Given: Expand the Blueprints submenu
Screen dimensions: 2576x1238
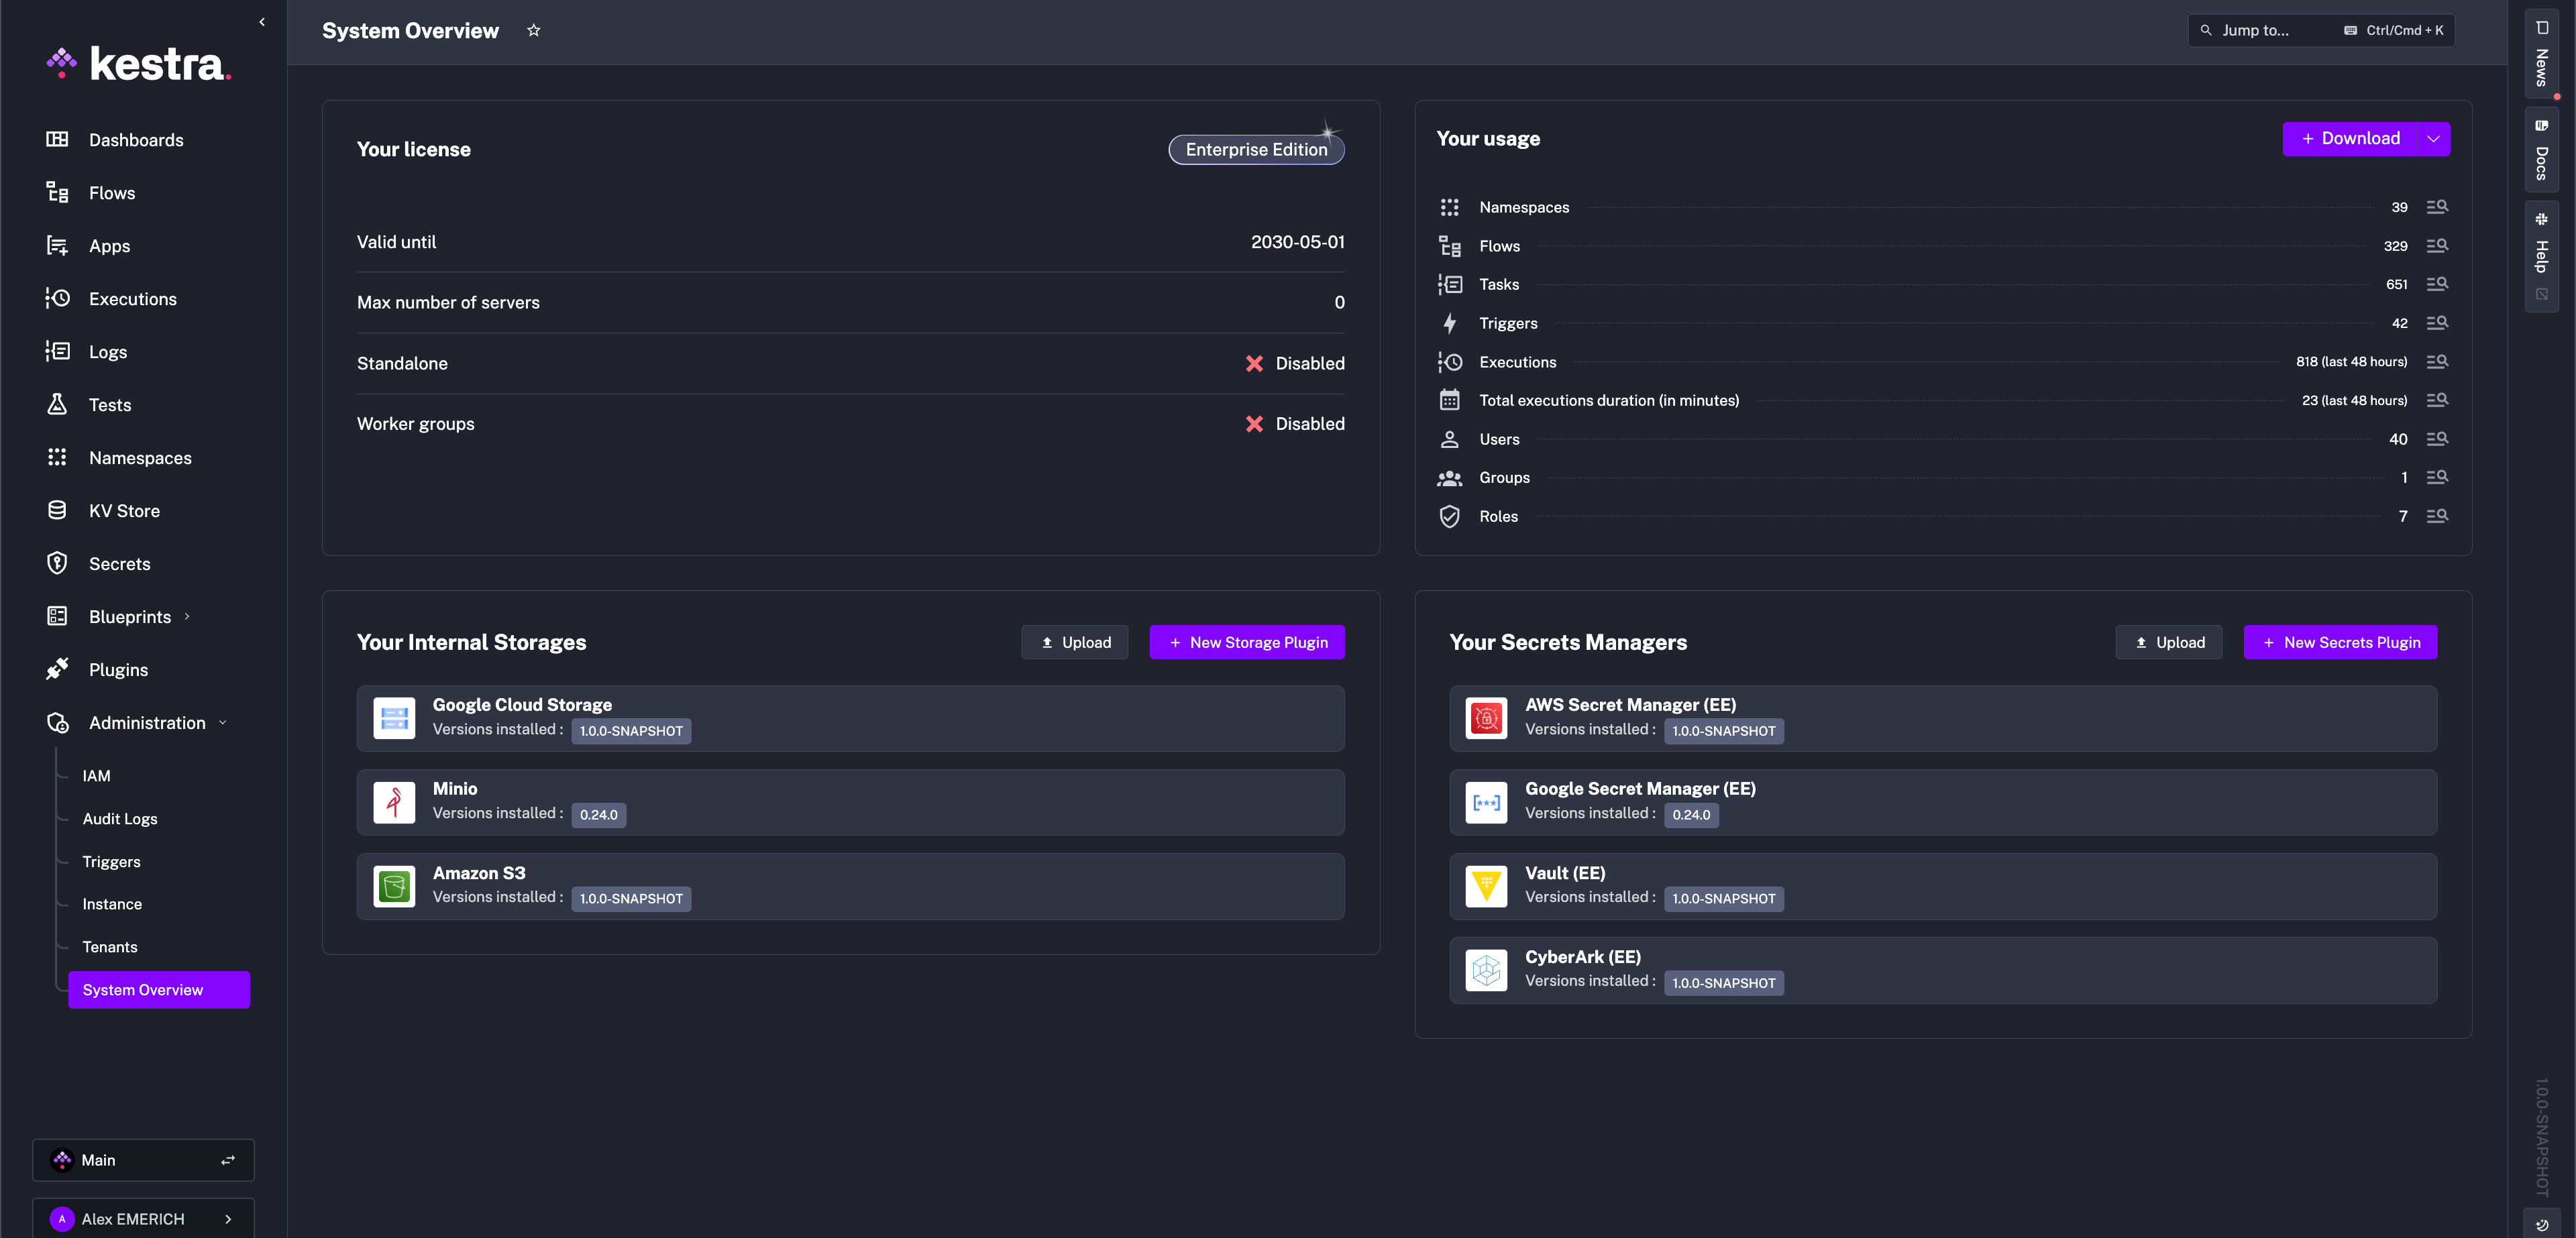Looking at the screenshot, I should [x=188, y=616].
